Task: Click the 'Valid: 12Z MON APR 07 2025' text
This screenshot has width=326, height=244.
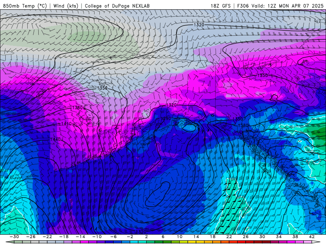Action: pyautogui.click(x=287, y=6)
